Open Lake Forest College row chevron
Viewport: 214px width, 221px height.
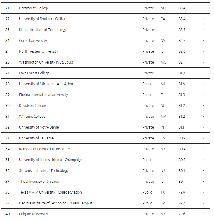203,73
